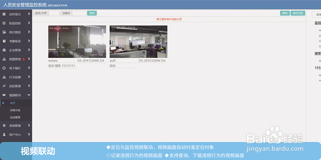Expand the 用户中心 chevron
Viewport: 321px width, 160px height.
coord(29,135)
